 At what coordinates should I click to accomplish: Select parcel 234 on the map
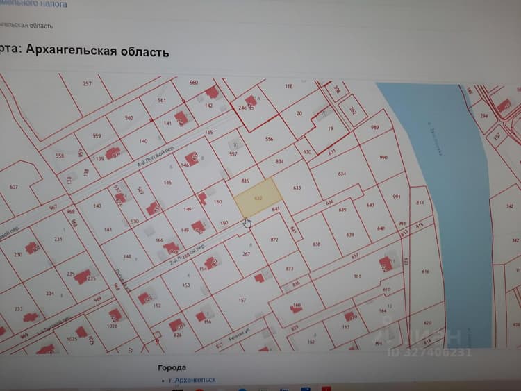(x=50, y=294)
